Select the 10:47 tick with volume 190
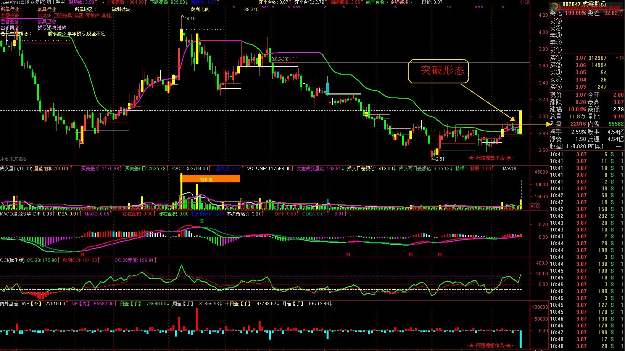This screenshot has height=351, width=625. click(x=587, y=332)
